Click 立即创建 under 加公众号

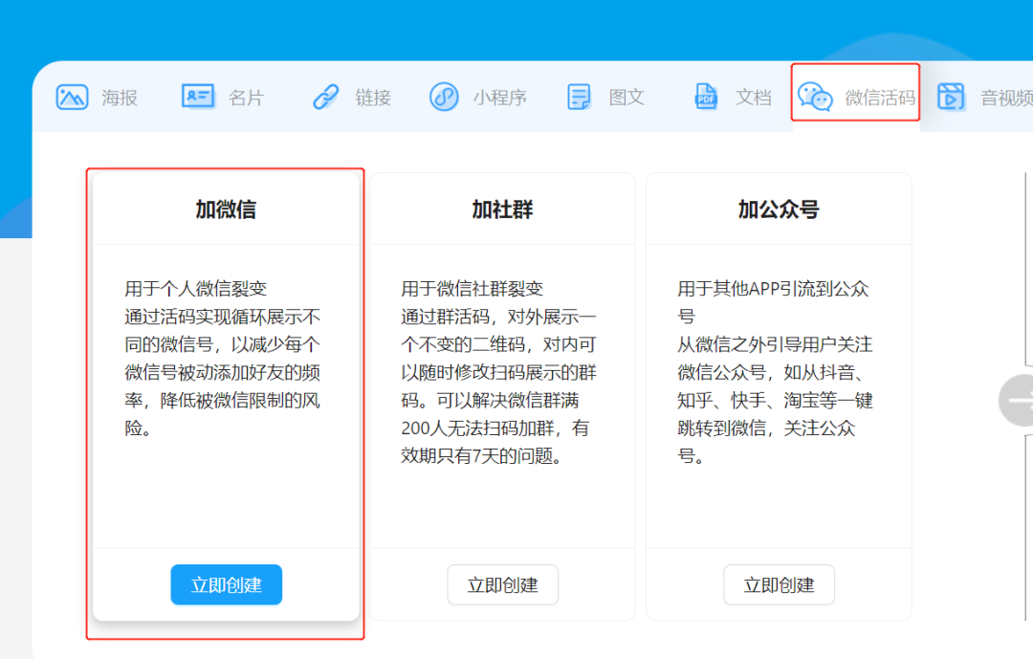pos(779,584)
